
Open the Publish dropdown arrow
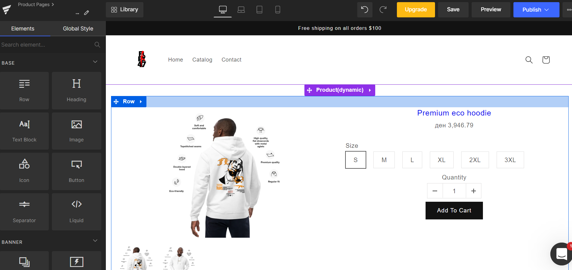547,10
